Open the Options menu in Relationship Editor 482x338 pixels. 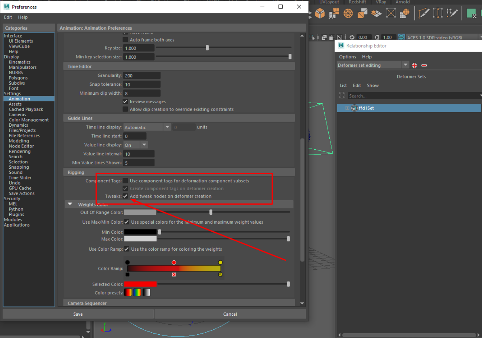pyautogui.click(x=347, y=57)
